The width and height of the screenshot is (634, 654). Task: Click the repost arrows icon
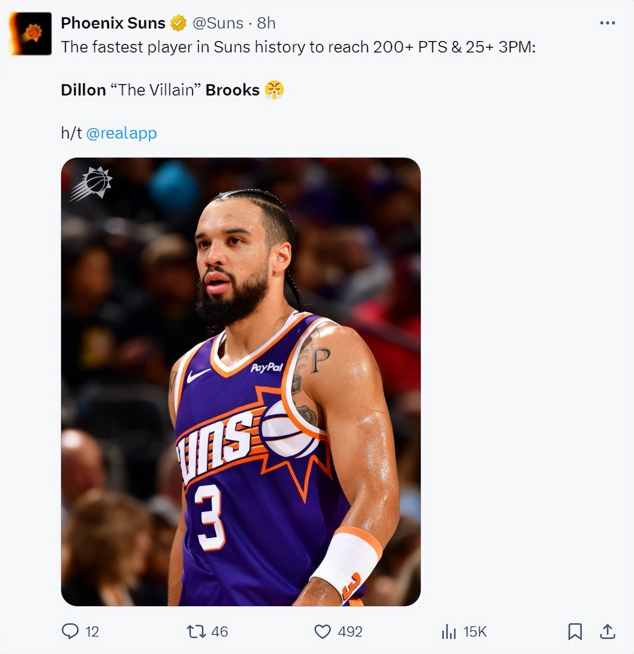(x=196, y=632)
